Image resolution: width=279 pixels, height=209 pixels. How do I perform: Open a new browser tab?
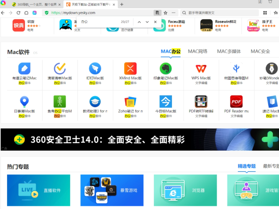pyautogui.click(x=122, y=4)
